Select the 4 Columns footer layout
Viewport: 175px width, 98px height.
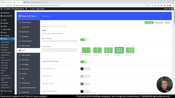[x=119, y=50]
